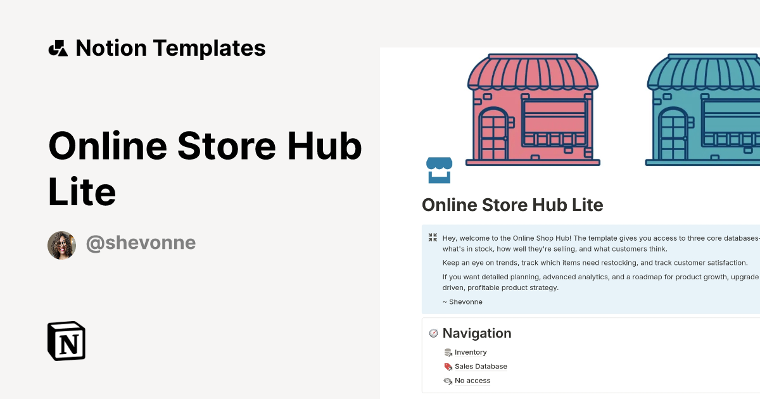Click the compass icon beside Navigation

[434, 333]
